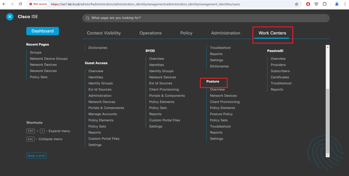Switch to Operations tab

pos(150,33)
